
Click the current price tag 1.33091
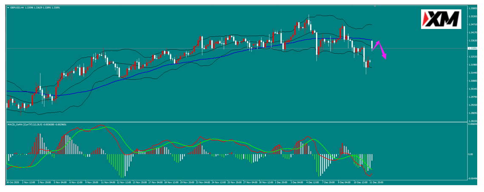click(x=472, y=48)
